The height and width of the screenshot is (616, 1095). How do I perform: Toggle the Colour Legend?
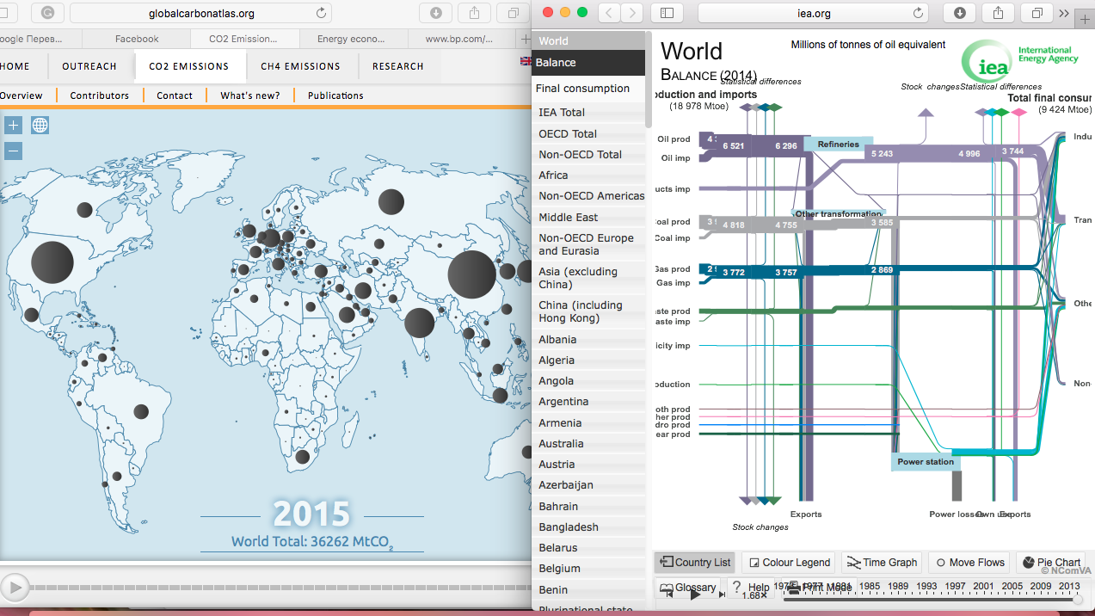tap(789, 563)
